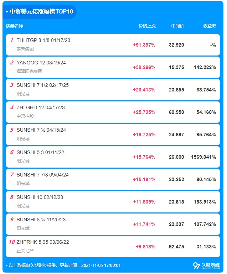Click the 债券名称 column header
The width and height of the screenshot is (227, 274).
15,26
